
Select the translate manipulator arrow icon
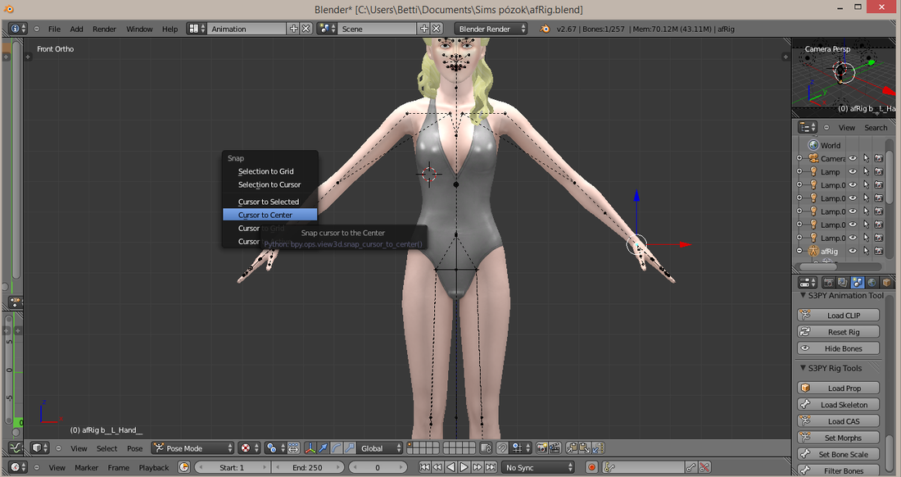tap(323, 448)
